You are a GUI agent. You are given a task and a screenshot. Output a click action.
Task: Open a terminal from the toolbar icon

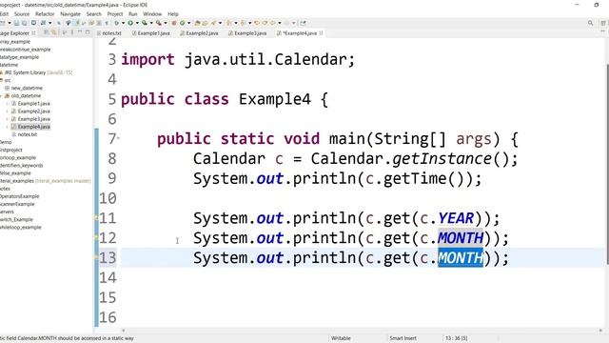(33, 23)
